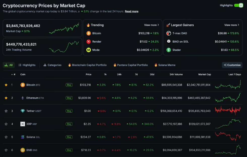Click the Stader icon in Largest Gainers
This screenshot has width=247, height=157.
pyautogui.click(x=169, y=50)
